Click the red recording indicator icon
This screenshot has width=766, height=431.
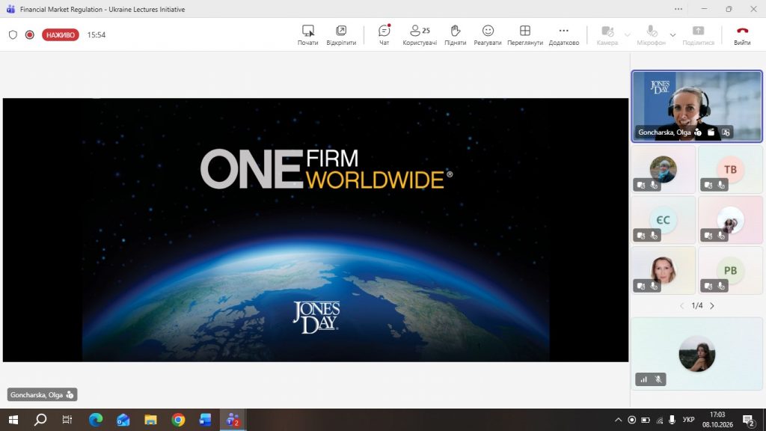coord(30,34)
